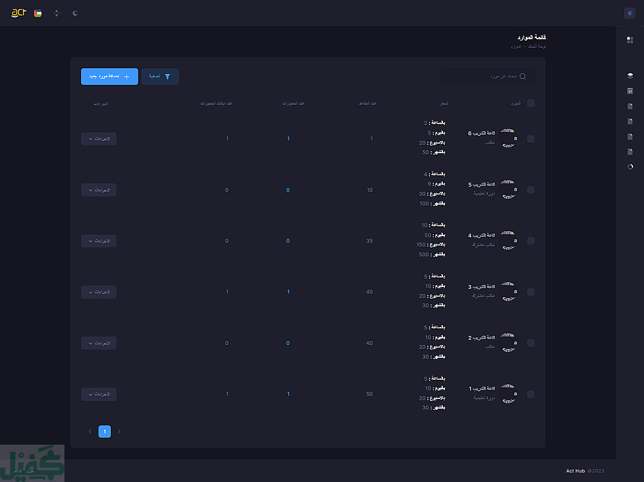The height and width of the screenshot is (482, 644).
Task: Click the عدد الحجوزات column header
Action: click(x=293, y=104)
